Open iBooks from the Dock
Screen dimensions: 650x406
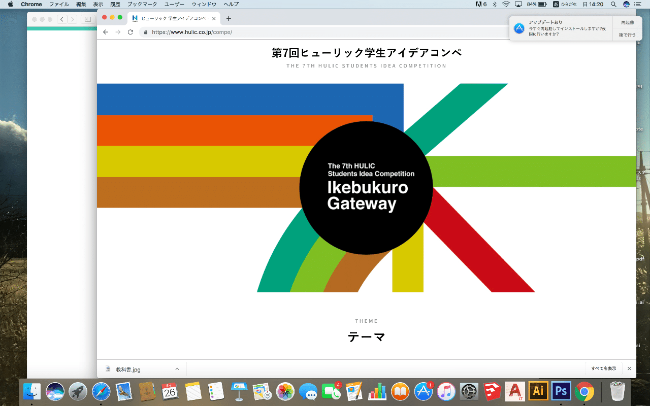[400, 391]
